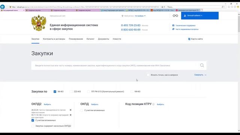
Task: Click the 'Единая информационная система' site title
Action: click(x=73, y=27)
